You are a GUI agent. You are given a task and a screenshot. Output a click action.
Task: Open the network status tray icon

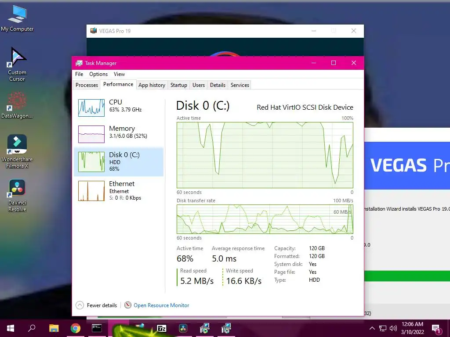(x=383, y=328)
